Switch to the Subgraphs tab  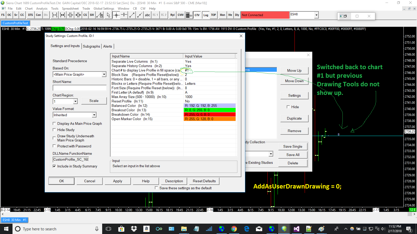[91, 46]
